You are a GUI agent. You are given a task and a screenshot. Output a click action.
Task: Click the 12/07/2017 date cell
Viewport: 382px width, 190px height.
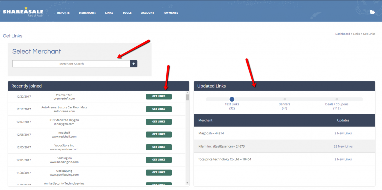tap(24, 122)
